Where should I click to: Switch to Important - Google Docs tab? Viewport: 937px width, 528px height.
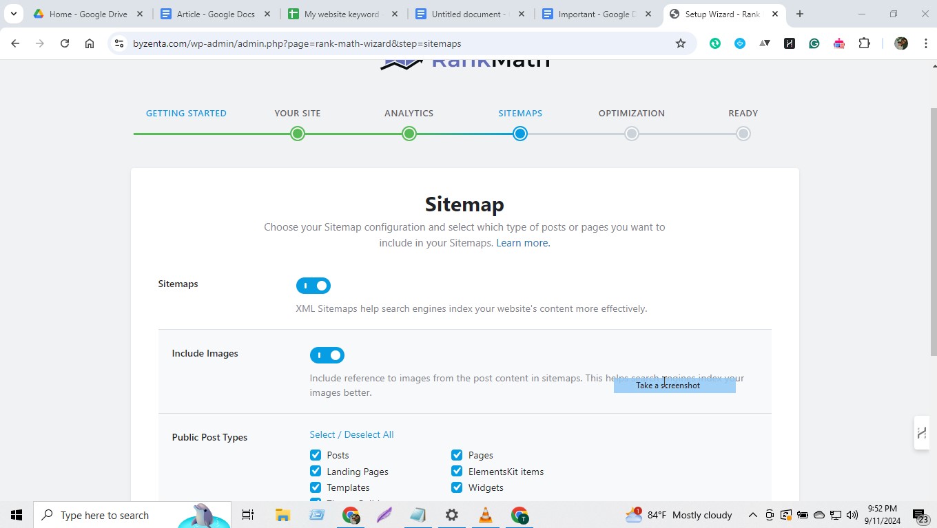click(x=597, y=14)
